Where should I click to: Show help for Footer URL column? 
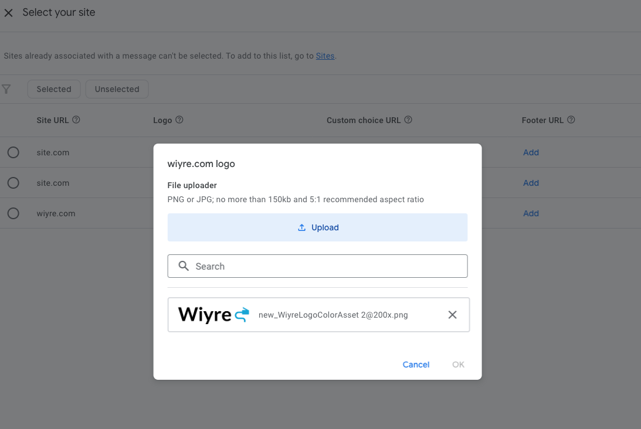point(571,120)
